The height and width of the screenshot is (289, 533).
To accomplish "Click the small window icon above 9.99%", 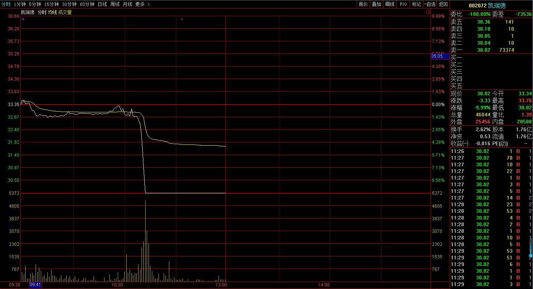I will pyautogui.click(x=428, y=12).
